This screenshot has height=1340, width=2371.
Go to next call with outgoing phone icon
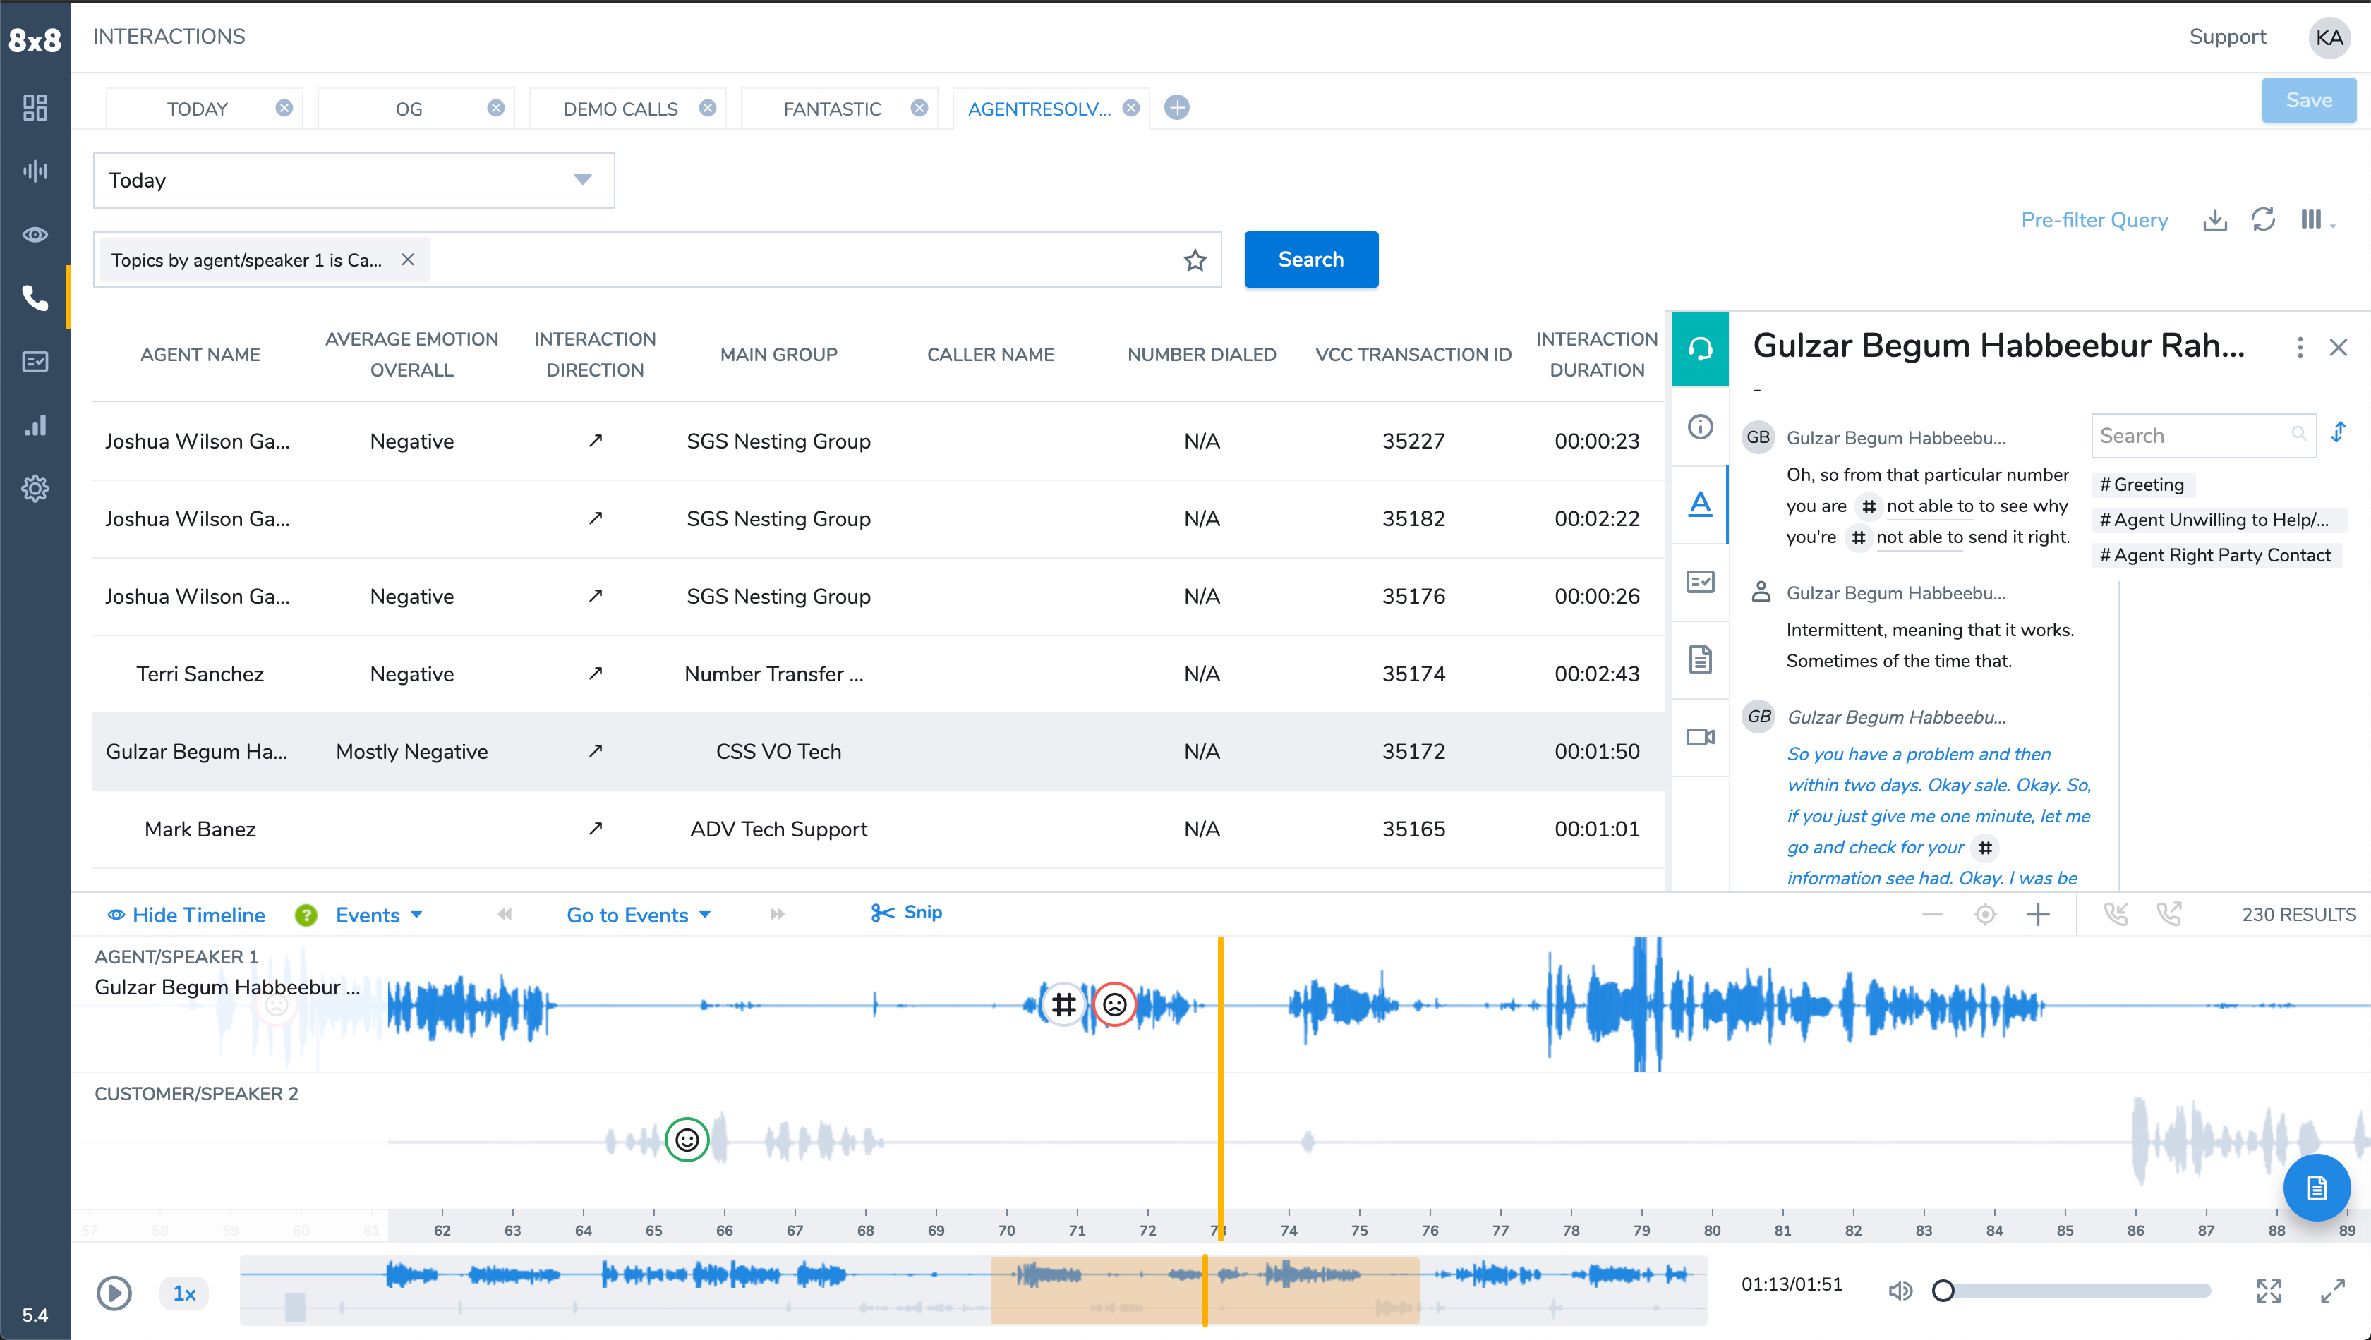tap(2169, 914)
